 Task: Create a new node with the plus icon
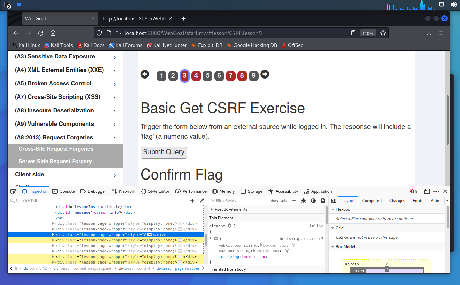(192, 201)
